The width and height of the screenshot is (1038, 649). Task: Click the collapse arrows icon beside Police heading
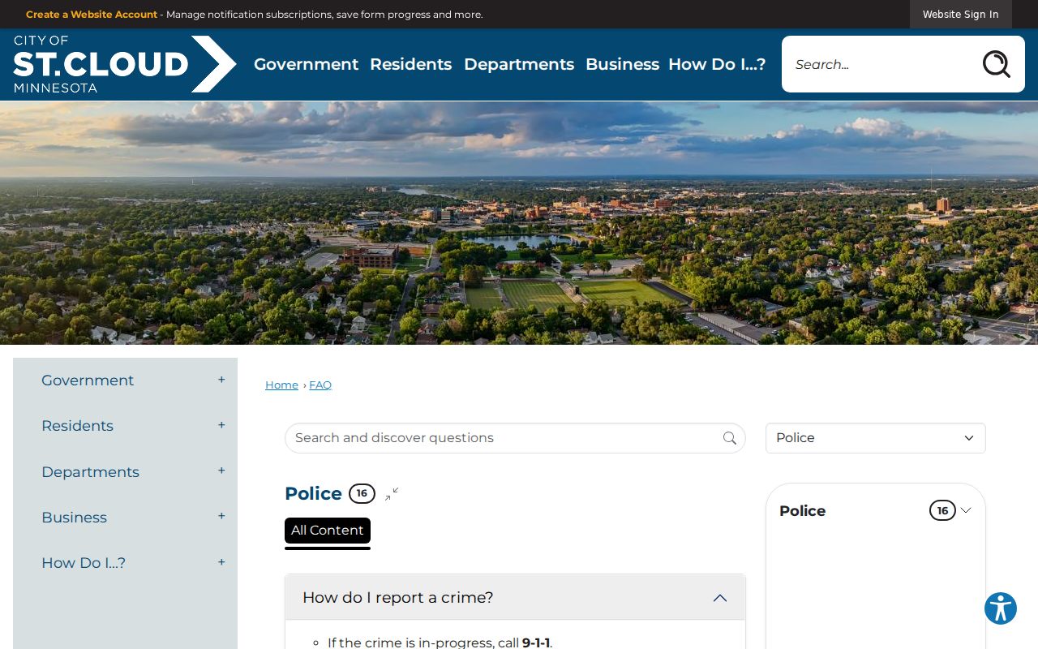(x=392, y=493)
